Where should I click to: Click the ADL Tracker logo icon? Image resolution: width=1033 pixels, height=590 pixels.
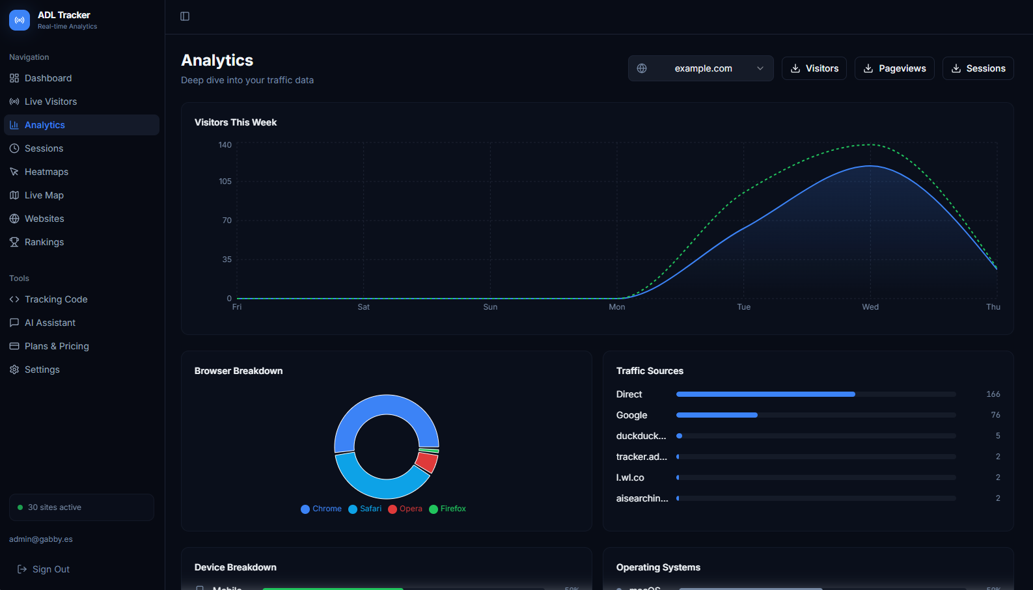(x=20, y=20)
